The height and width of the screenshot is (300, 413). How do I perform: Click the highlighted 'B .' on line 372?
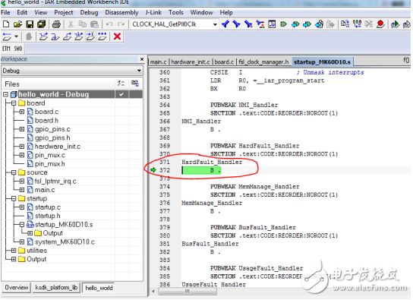tap(201, 170)
